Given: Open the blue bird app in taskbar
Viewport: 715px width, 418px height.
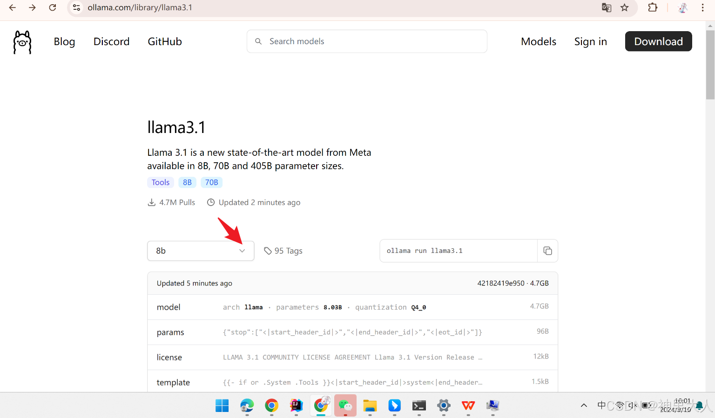Looking at the screenshot, I should click(395, 405).
